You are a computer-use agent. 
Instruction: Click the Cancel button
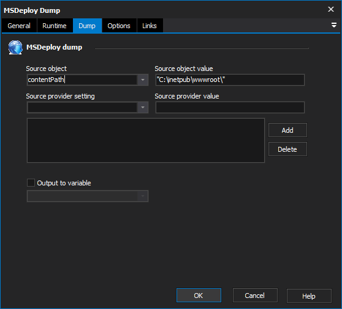pyautogui.click(x=255, y=296)
